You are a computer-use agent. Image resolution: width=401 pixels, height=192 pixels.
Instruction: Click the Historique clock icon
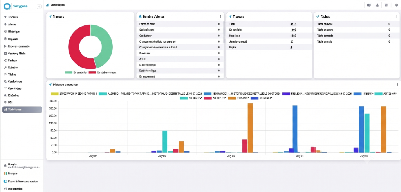pyautogui.click(x=5, y=32)
